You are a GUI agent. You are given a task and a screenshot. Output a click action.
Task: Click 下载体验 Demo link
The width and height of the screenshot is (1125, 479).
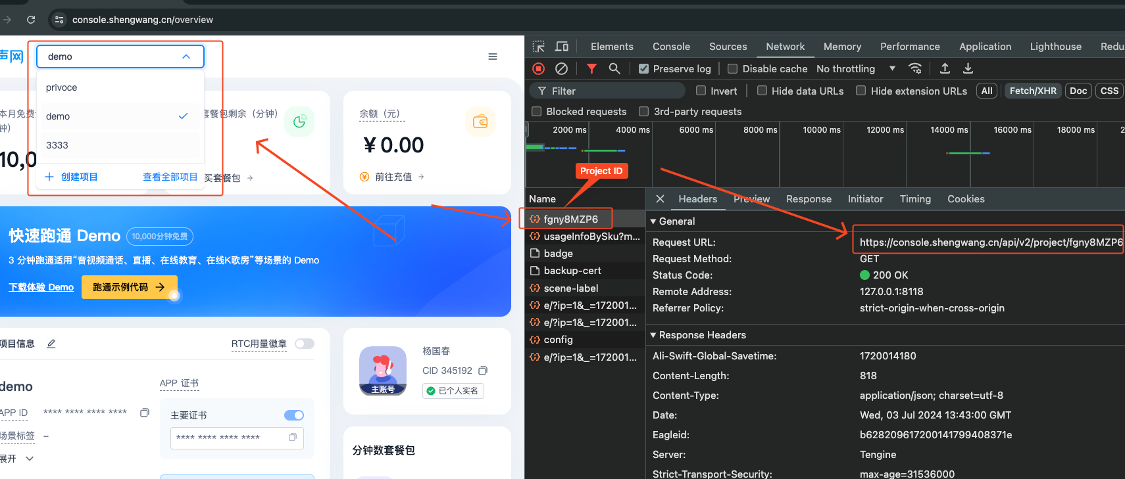click(41, 287)
